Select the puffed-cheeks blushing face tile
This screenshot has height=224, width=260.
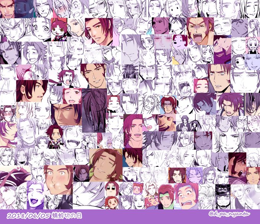(x=58, y=180)
